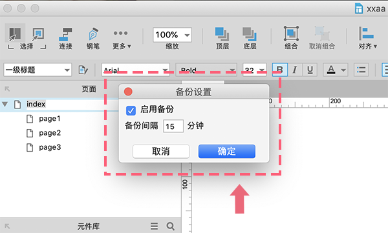This screenshot has height=233, width=388.
Task: Click the collapse arrow in 元件库 panel header
Action: pyautogui.click(x=7, y=226)
